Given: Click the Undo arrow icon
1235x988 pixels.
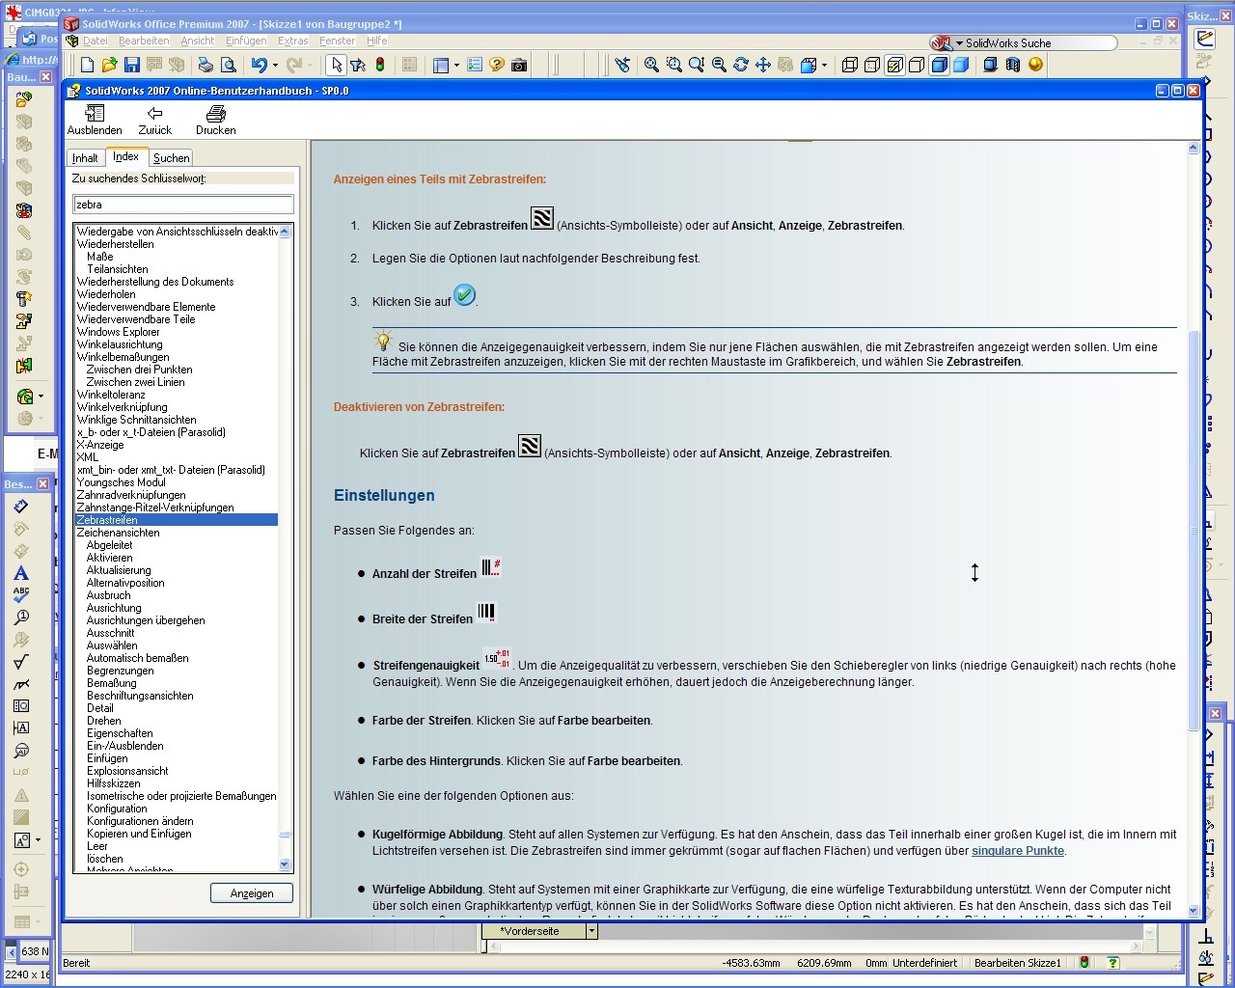Looking at the screenshot, I should pyautogui.click(x=259, y=65).
